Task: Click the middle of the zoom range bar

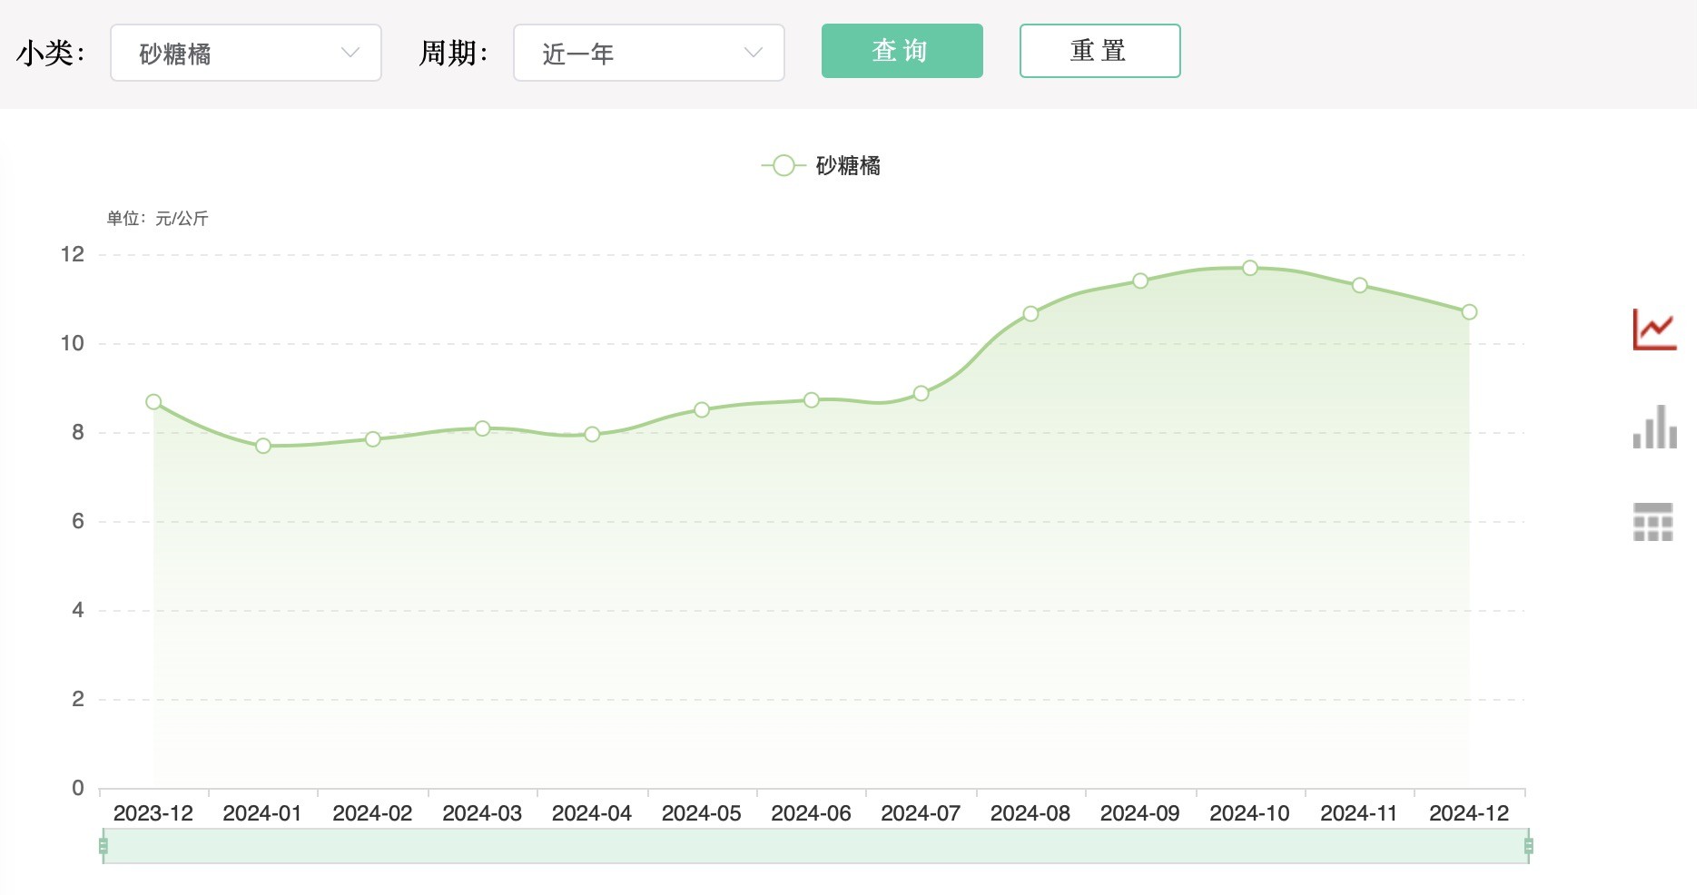Action: (815, 846)
